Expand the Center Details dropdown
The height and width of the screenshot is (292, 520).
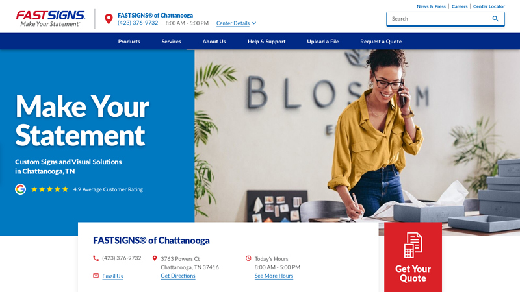click(236, 23)
